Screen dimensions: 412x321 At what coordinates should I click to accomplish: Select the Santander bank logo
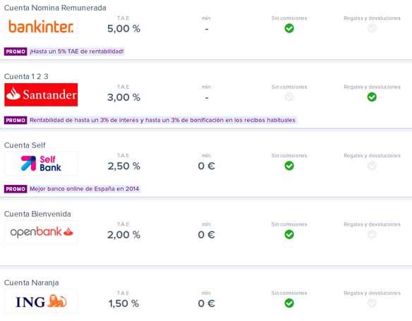tap(41, 95)
